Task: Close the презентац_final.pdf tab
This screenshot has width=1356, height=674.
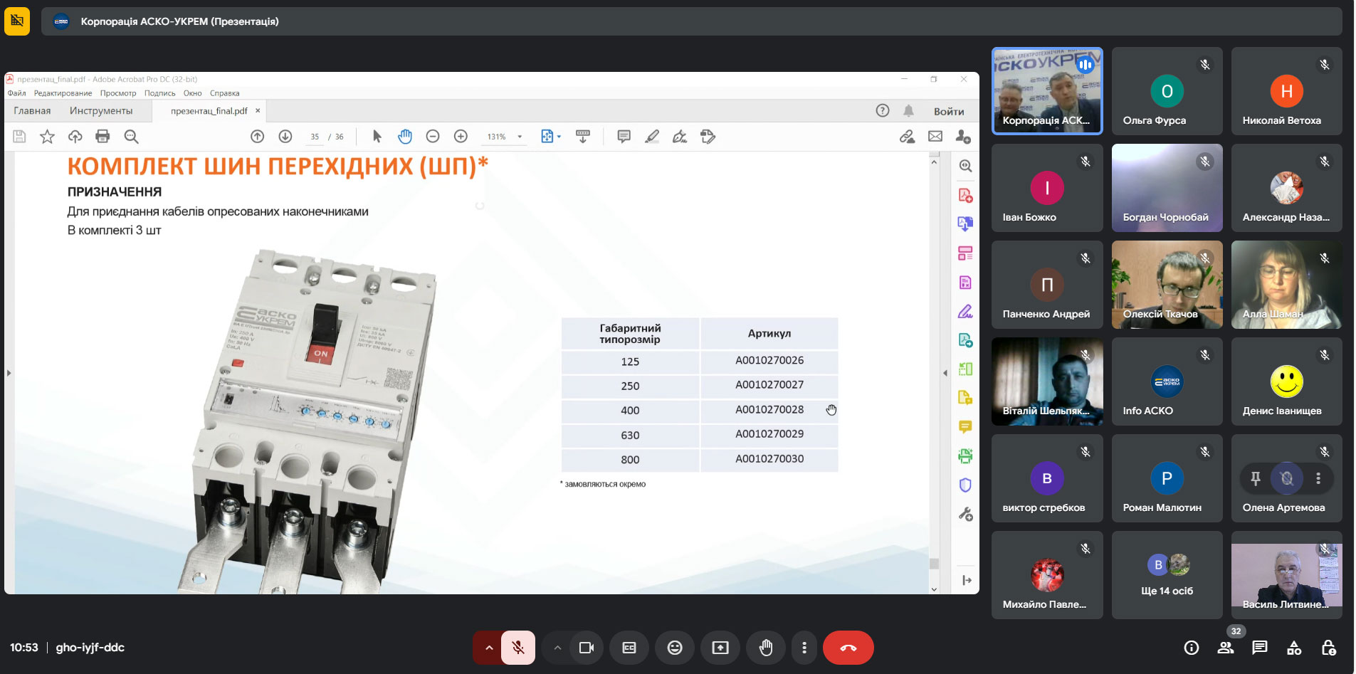Action: coord(258,110)
